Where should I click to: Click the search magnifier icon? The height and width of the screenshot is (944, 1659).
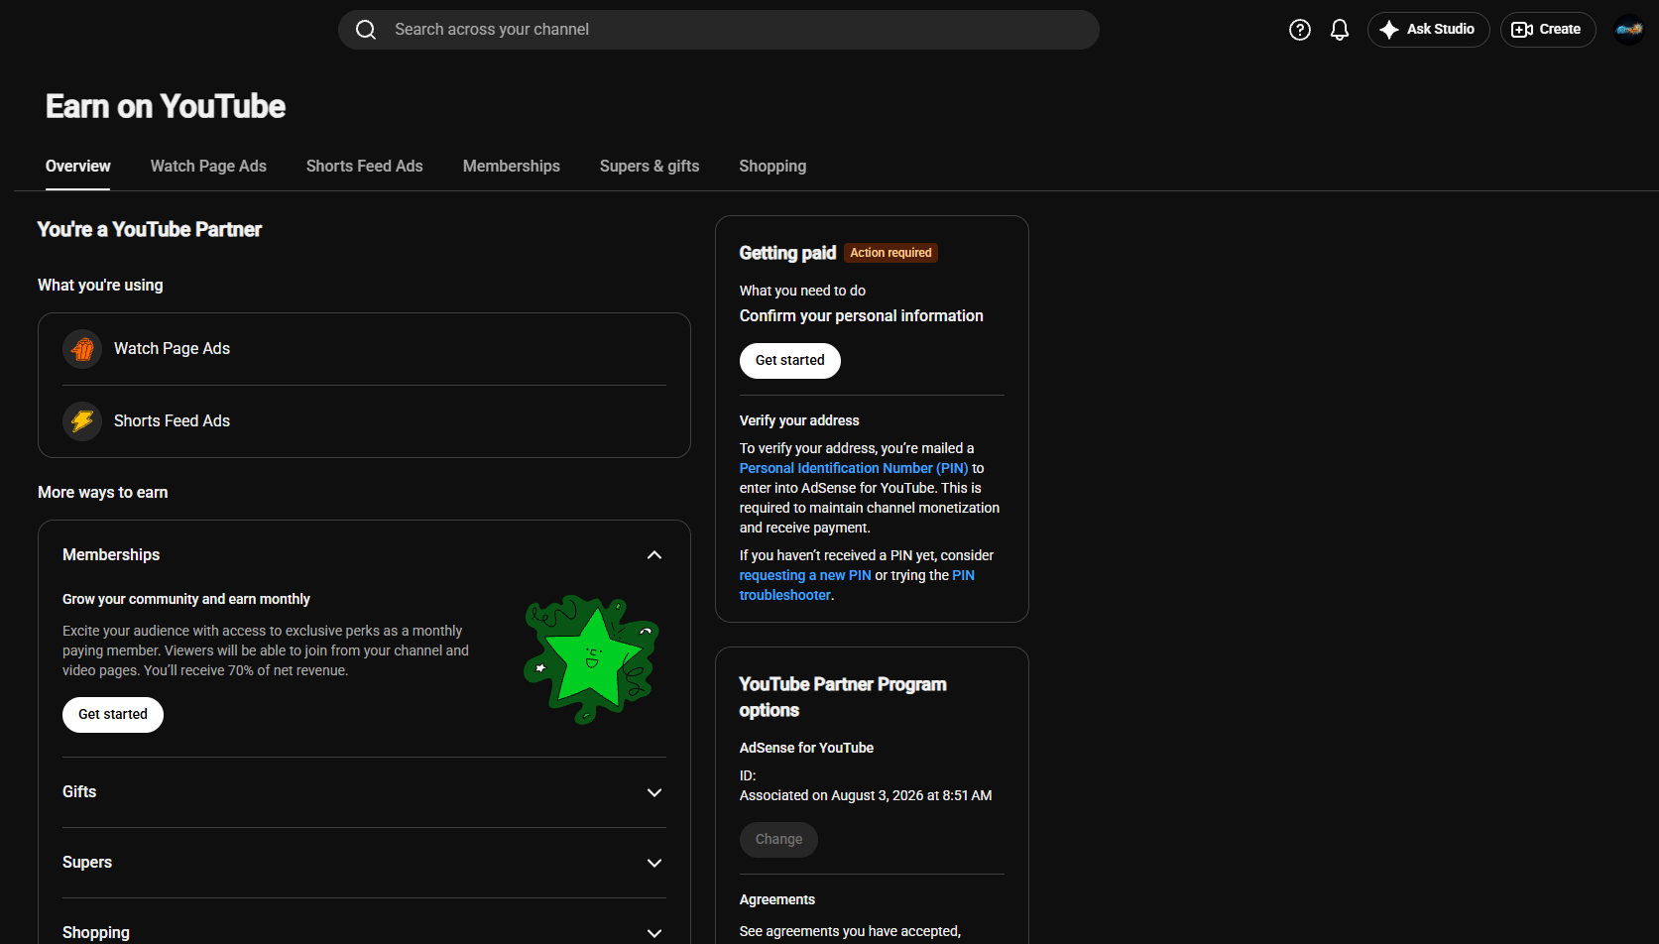click(x=366, y=30)
